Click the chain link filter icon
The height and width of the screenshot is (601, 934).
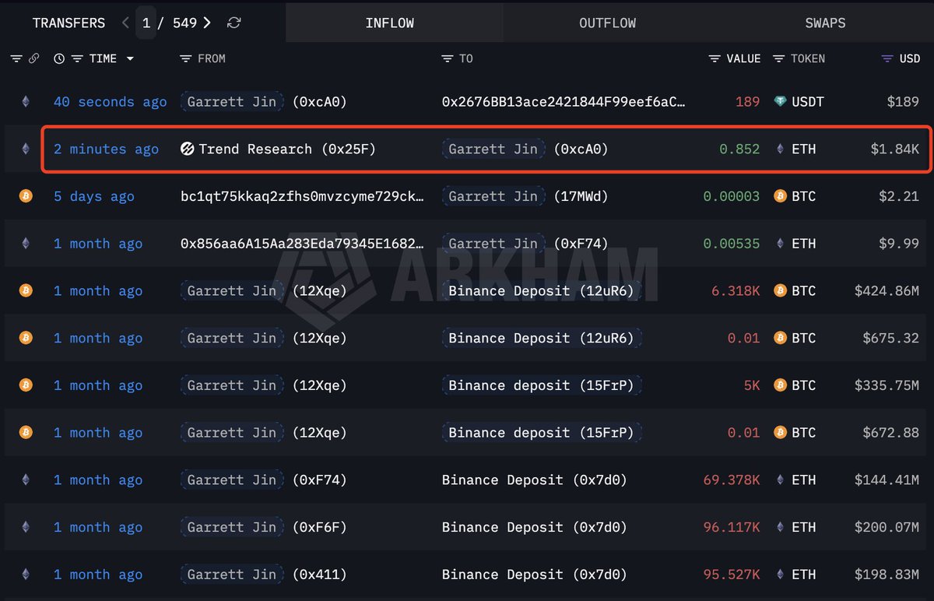coord(33,58)
